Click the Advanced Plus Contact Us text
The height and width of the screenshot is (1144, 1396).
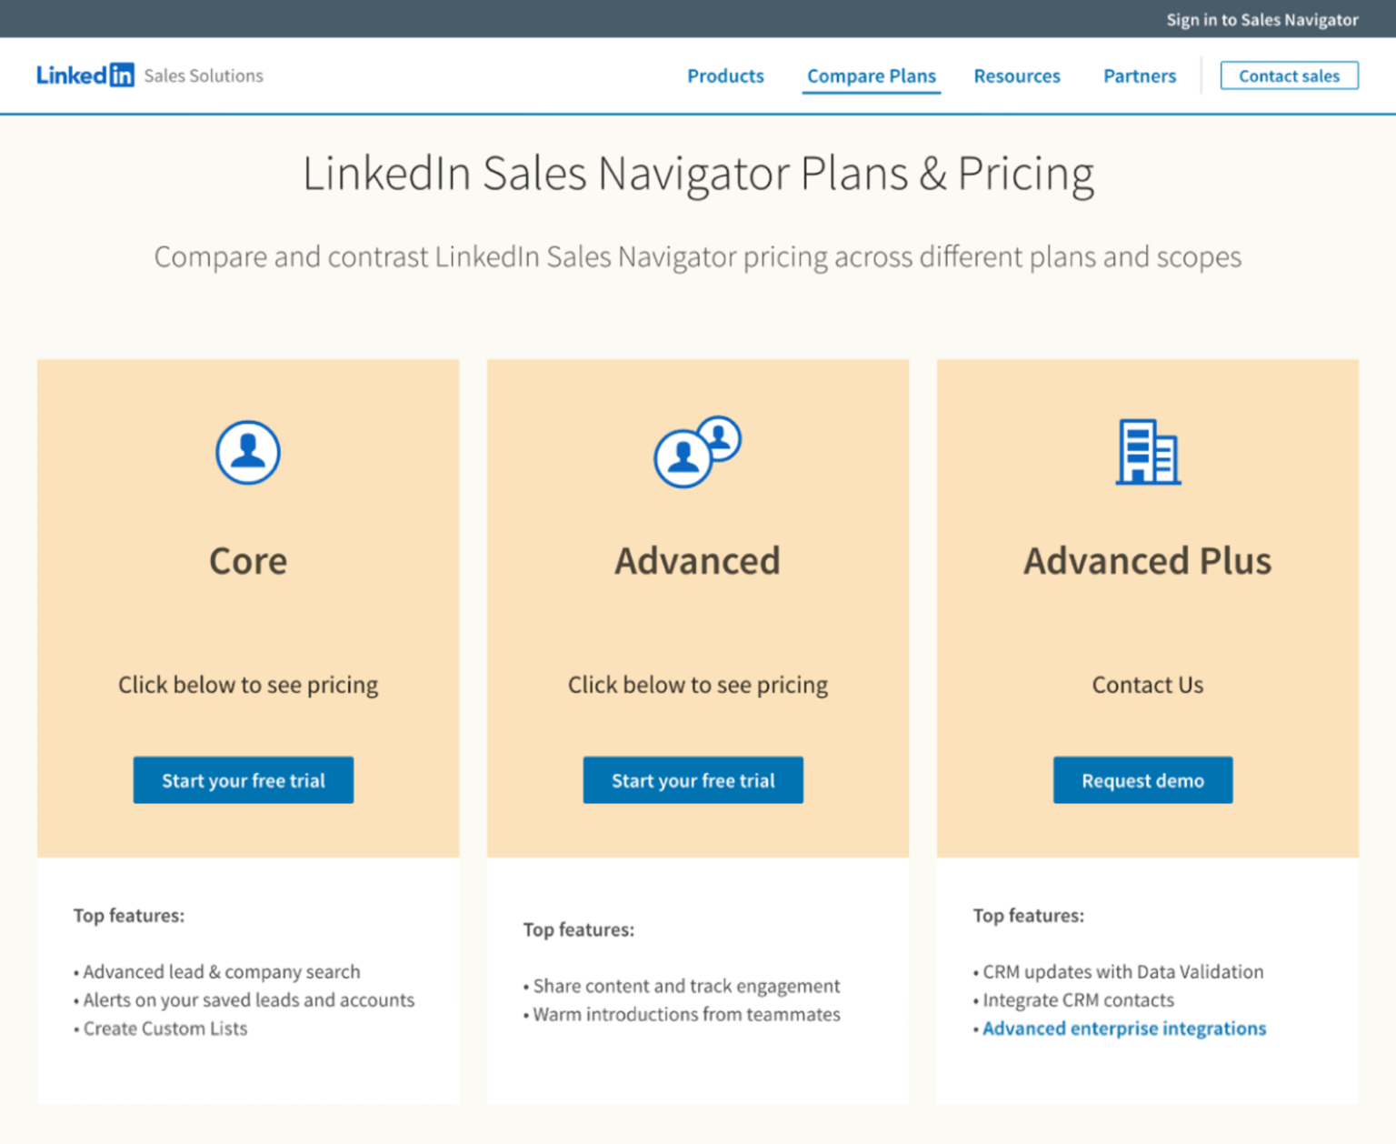coord(1147,685)
